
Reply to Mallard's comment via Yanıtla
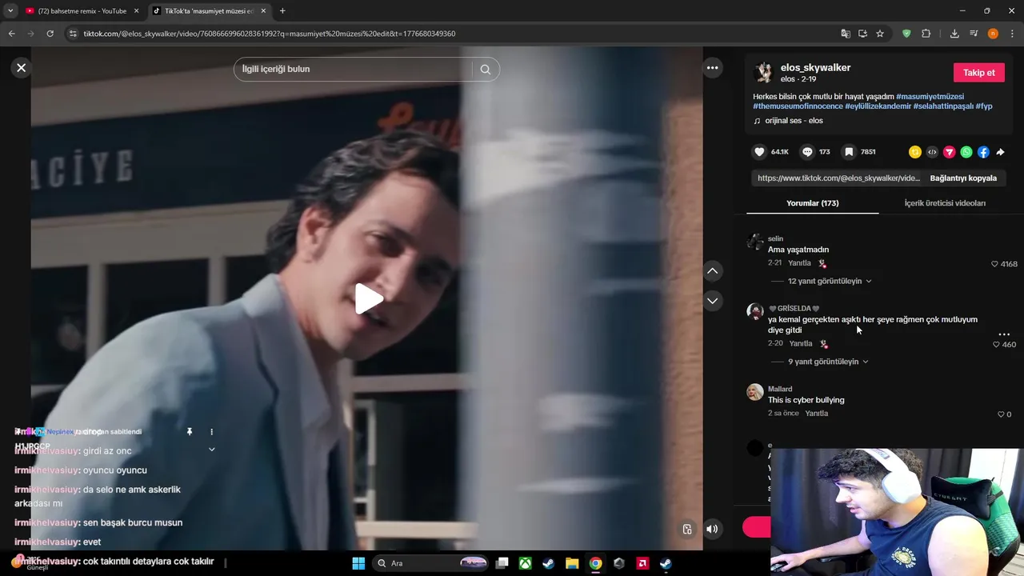coord(817,414)
